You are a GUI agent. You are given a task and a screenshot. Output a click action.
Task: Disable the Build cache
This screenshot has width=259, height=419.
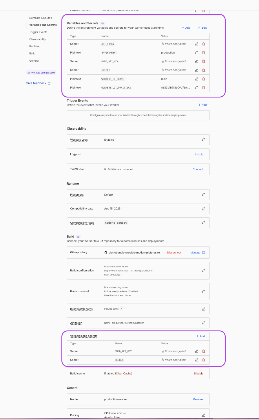(x=198, y=374)
